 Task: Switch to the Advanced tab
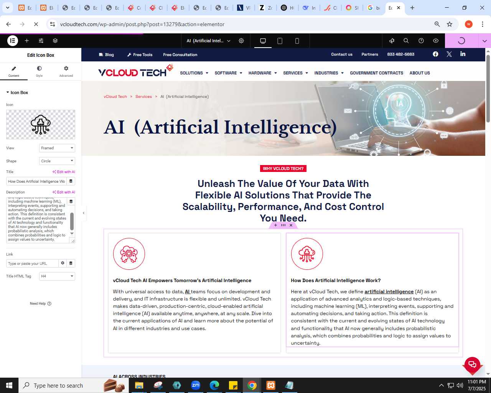click(66, 71)
